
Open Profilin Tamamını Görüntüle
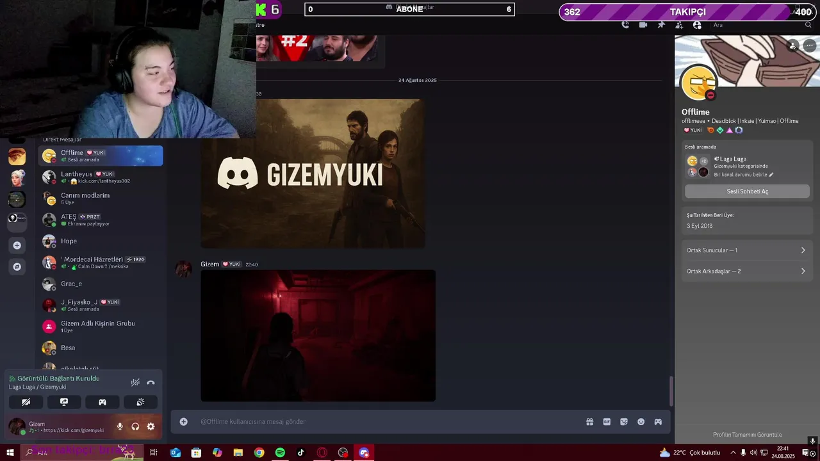pos(747,435)
